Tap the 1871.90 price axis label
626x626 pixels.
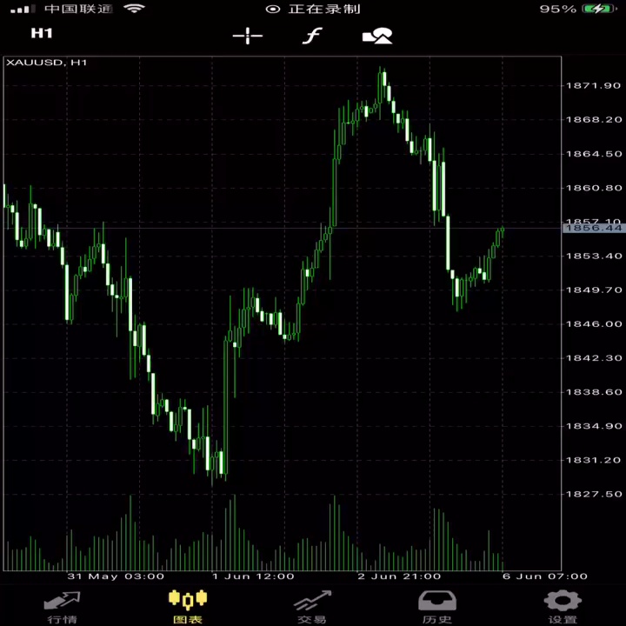click(x=594, y=85)
